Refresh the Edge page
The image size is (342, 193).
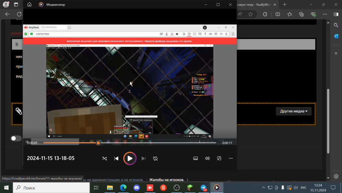[19, 14]
